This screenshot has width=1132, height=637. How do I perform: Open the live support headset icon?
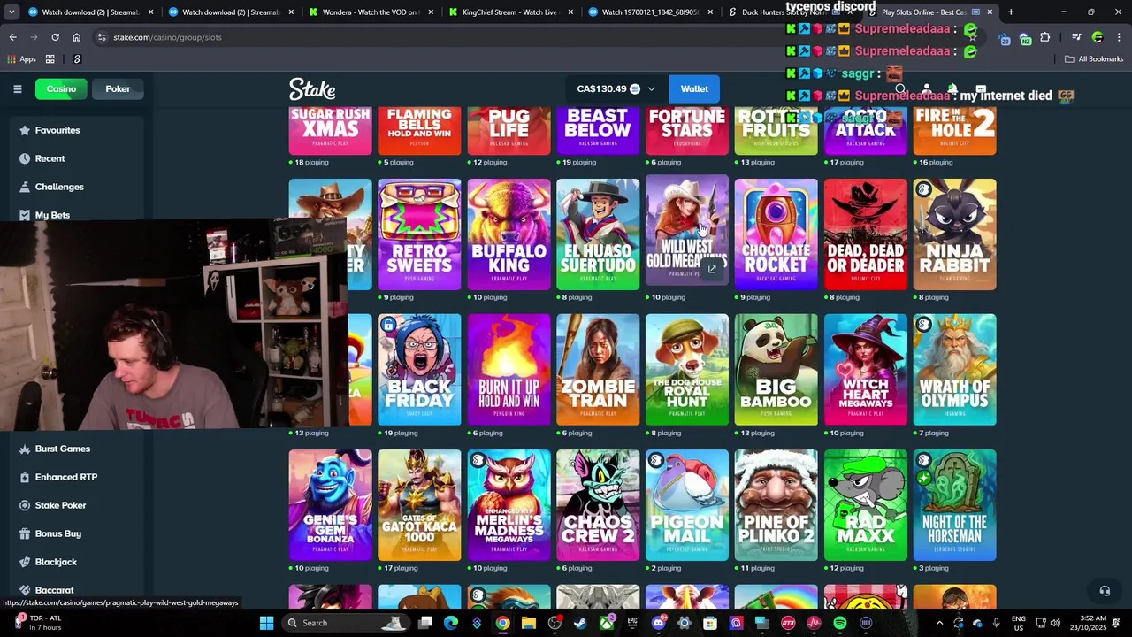1104,591
